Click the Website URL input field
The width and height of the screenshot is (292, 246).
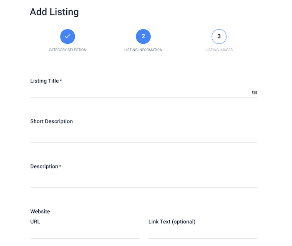(x=85, y=233)
